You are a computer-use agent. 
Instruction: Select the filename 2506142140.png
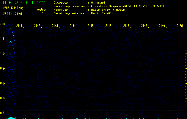click(x=13, y=8)
